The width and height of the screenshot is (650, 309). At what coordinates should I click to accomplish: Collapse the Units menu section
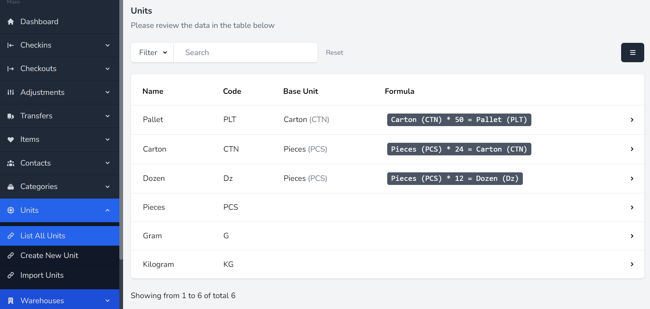107,210
